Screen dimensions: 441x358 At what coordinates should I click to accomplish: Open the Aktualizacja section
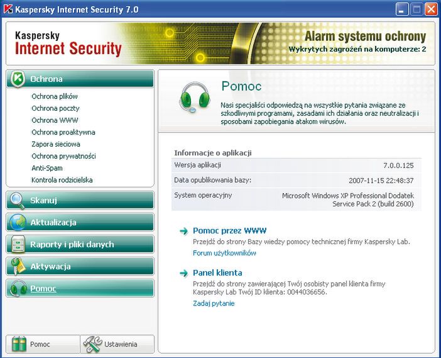tap(80, 222)
